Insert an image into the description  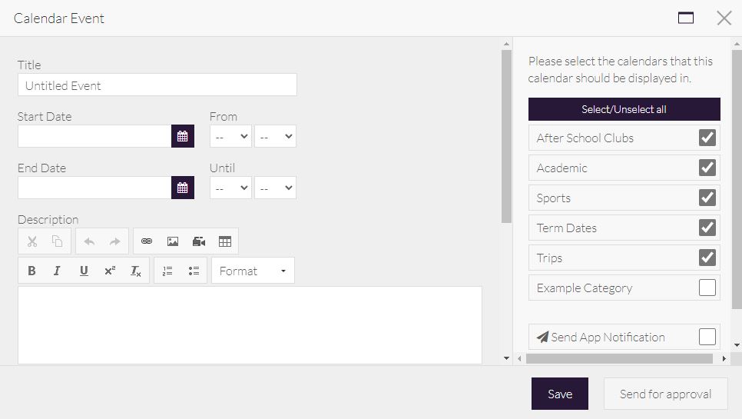point(173,241)
